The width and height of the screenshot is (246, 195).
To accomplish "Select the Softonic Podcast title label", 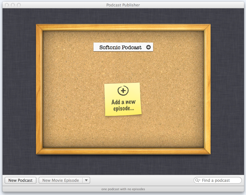I will coord(120,47).
